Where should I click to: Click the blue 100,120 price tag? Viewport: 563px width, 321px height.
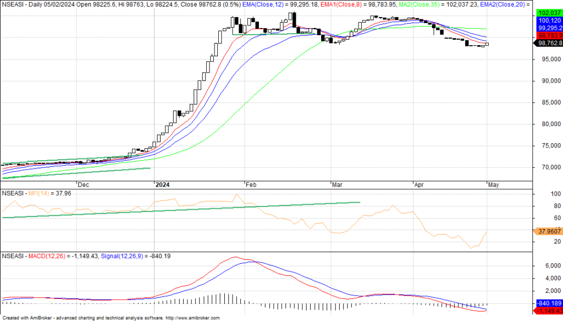(548, 20)
